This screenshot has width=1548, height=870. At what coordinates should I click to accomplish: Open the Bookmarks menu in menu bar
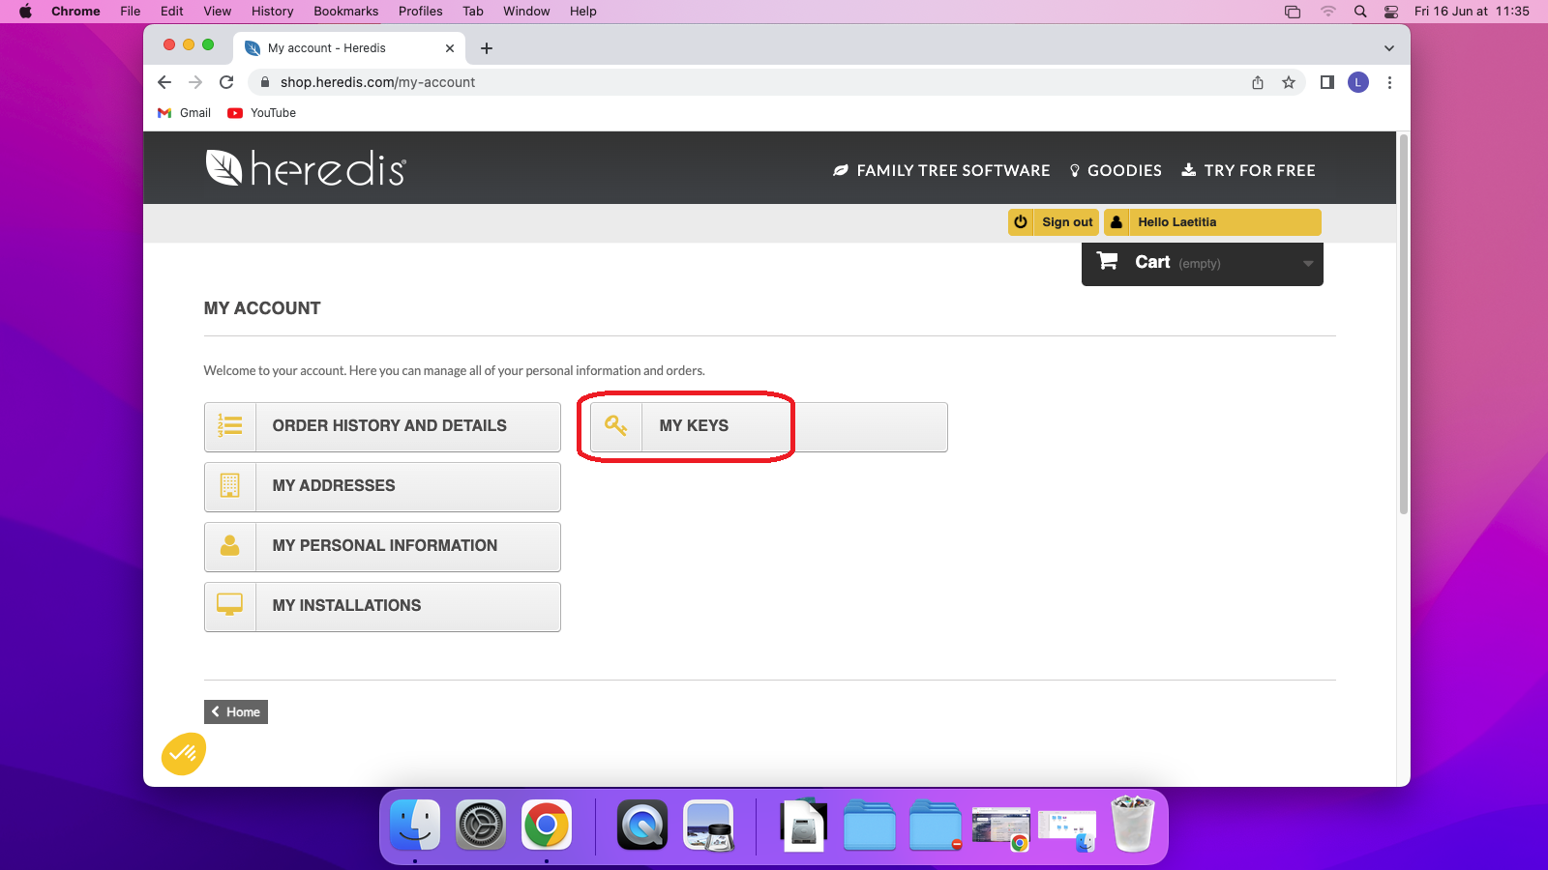pyautogui.click(x=345, y=12)
